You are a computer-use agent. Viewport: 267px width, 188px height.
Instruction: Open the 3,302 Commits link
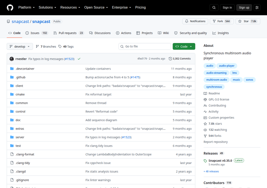180,59
